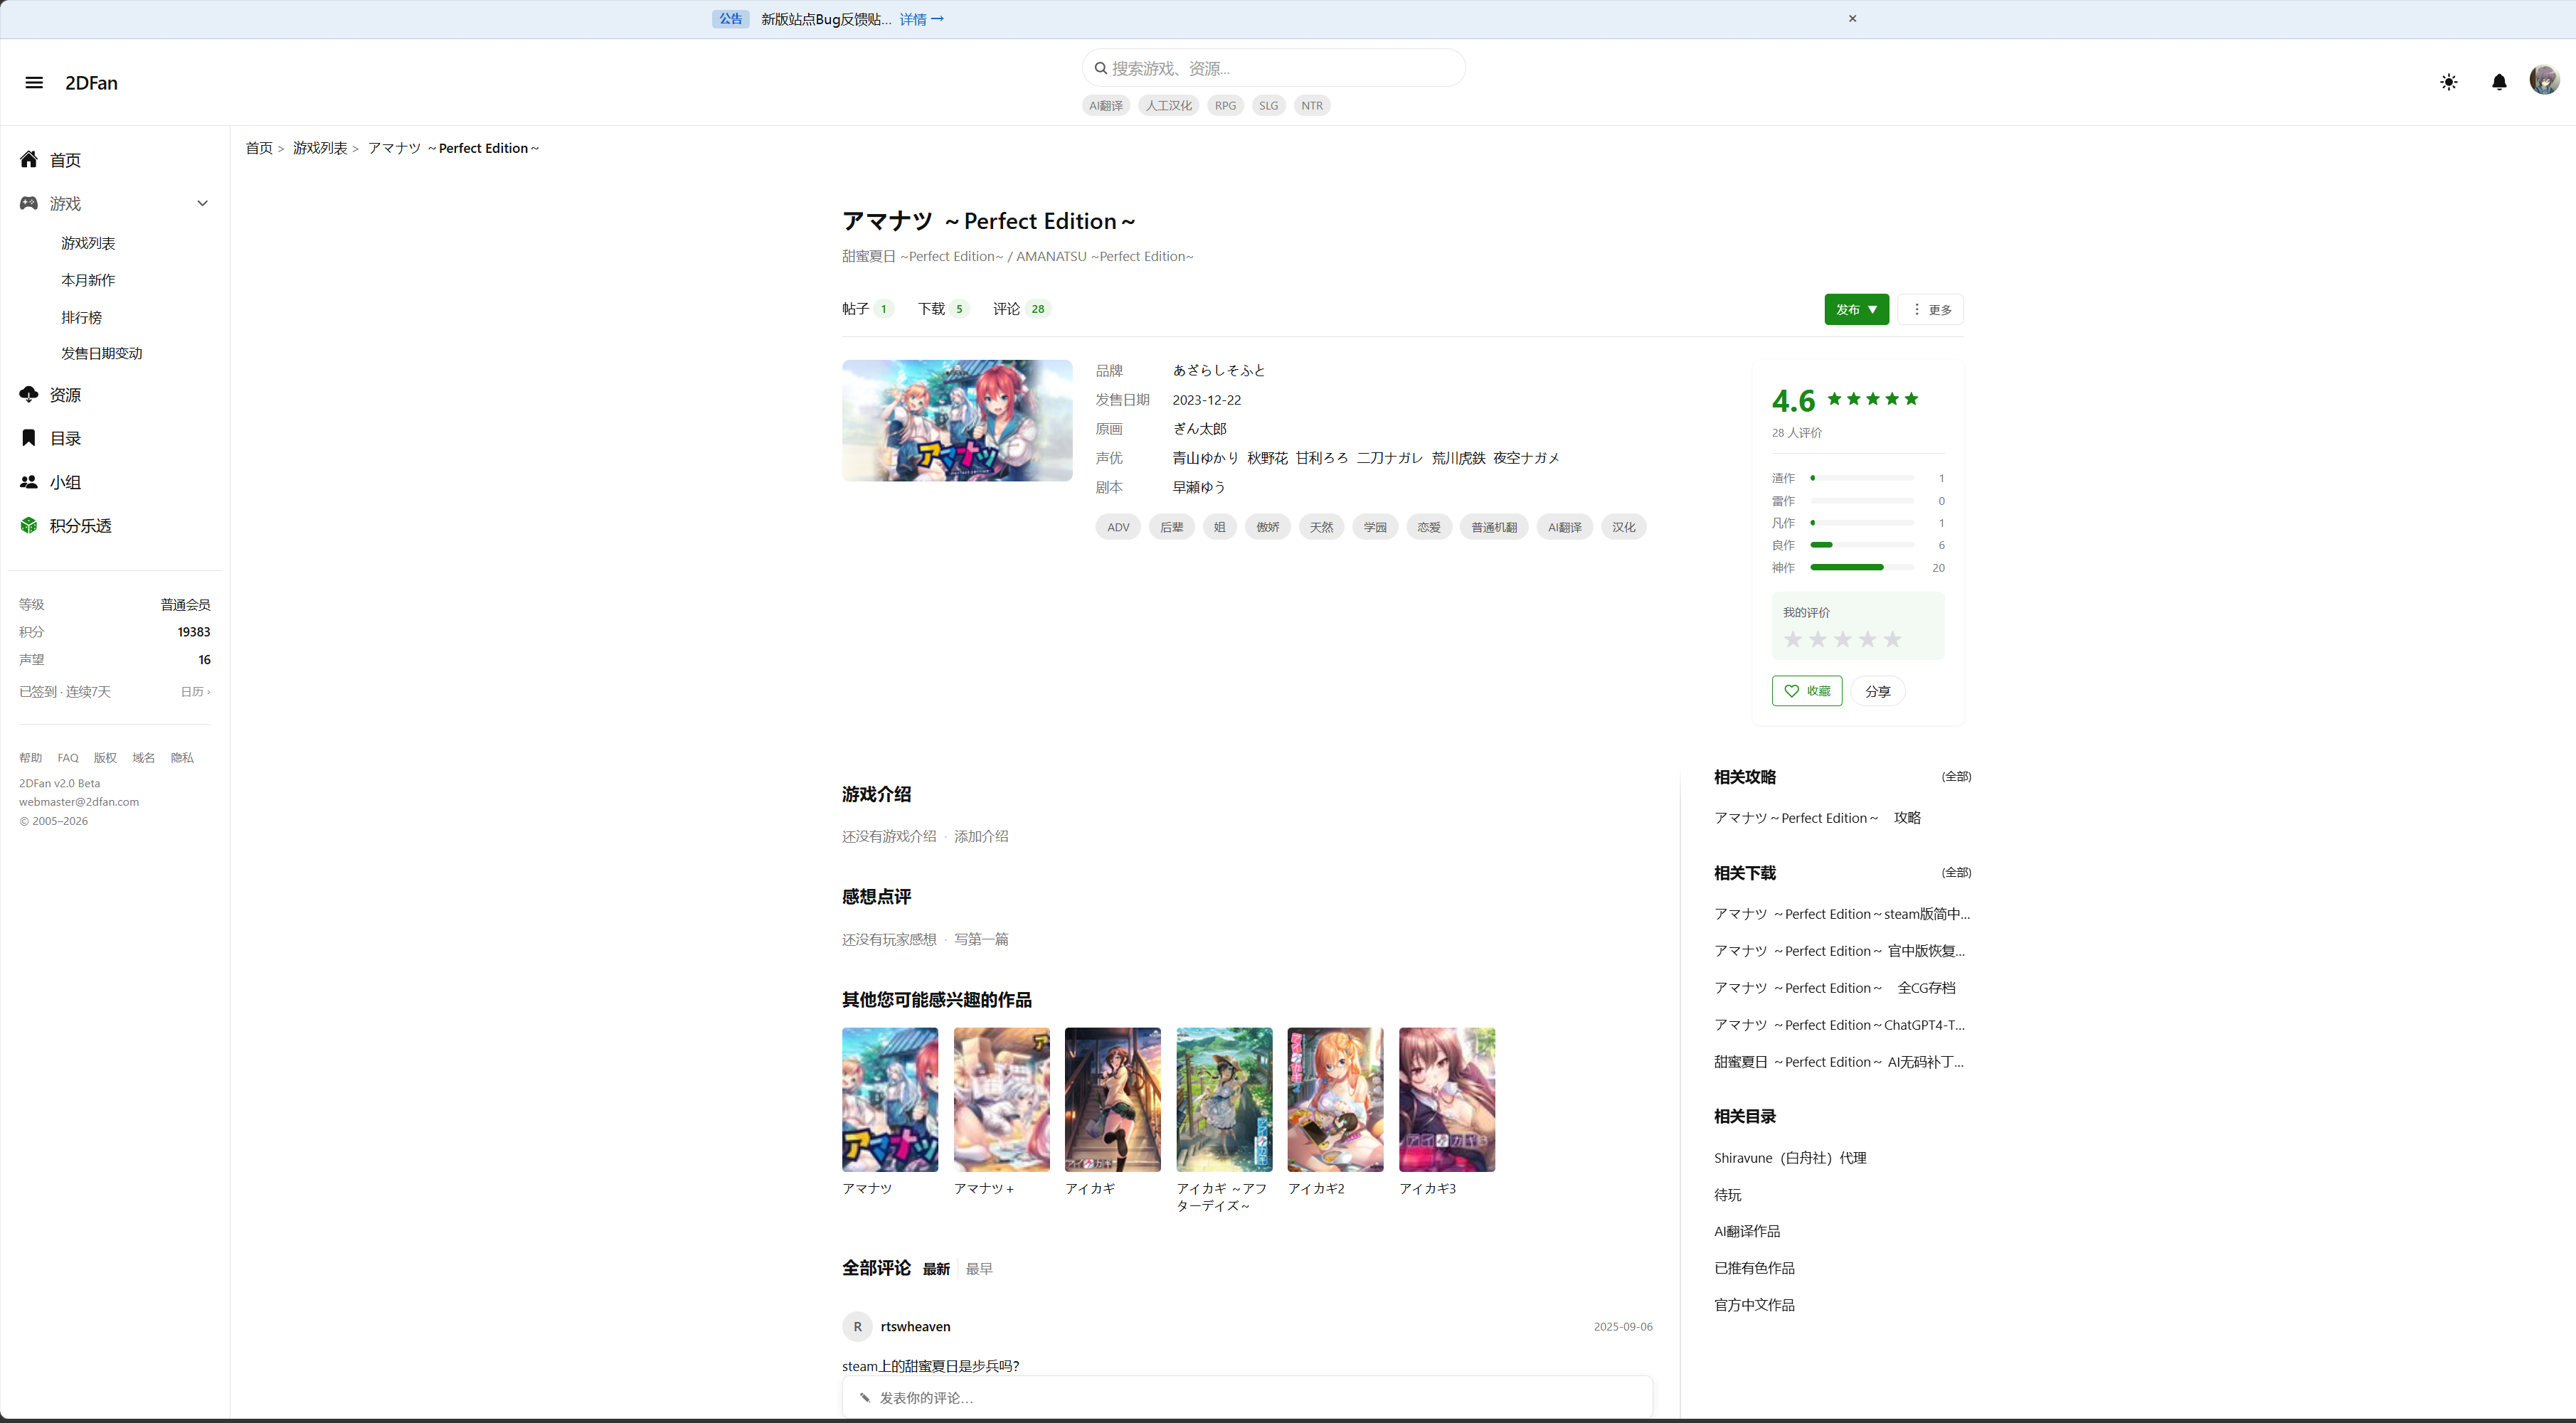
Task: Rate the game with the second star
Action: point(1818,639)
